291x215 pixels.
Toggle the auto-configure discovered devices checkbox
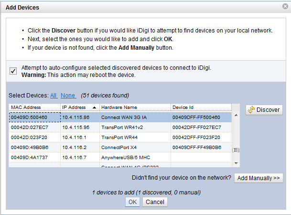pyautogui.click(x=13, y=71)
